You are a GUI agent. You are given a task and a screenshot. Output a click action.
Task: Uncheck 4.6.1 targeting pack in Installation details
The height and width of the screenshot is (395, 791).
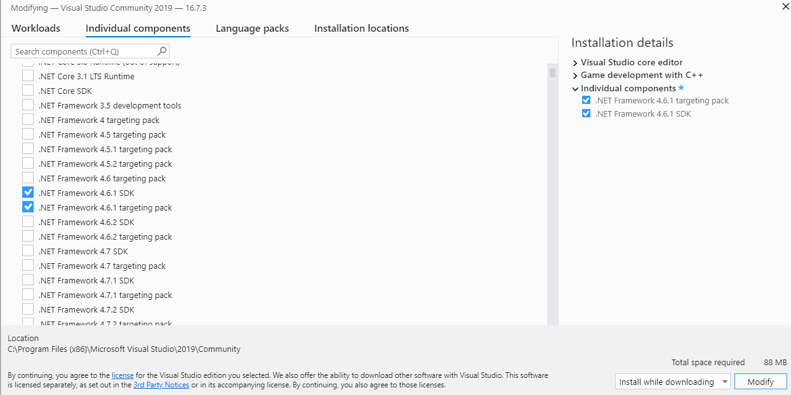coord(586,100)
